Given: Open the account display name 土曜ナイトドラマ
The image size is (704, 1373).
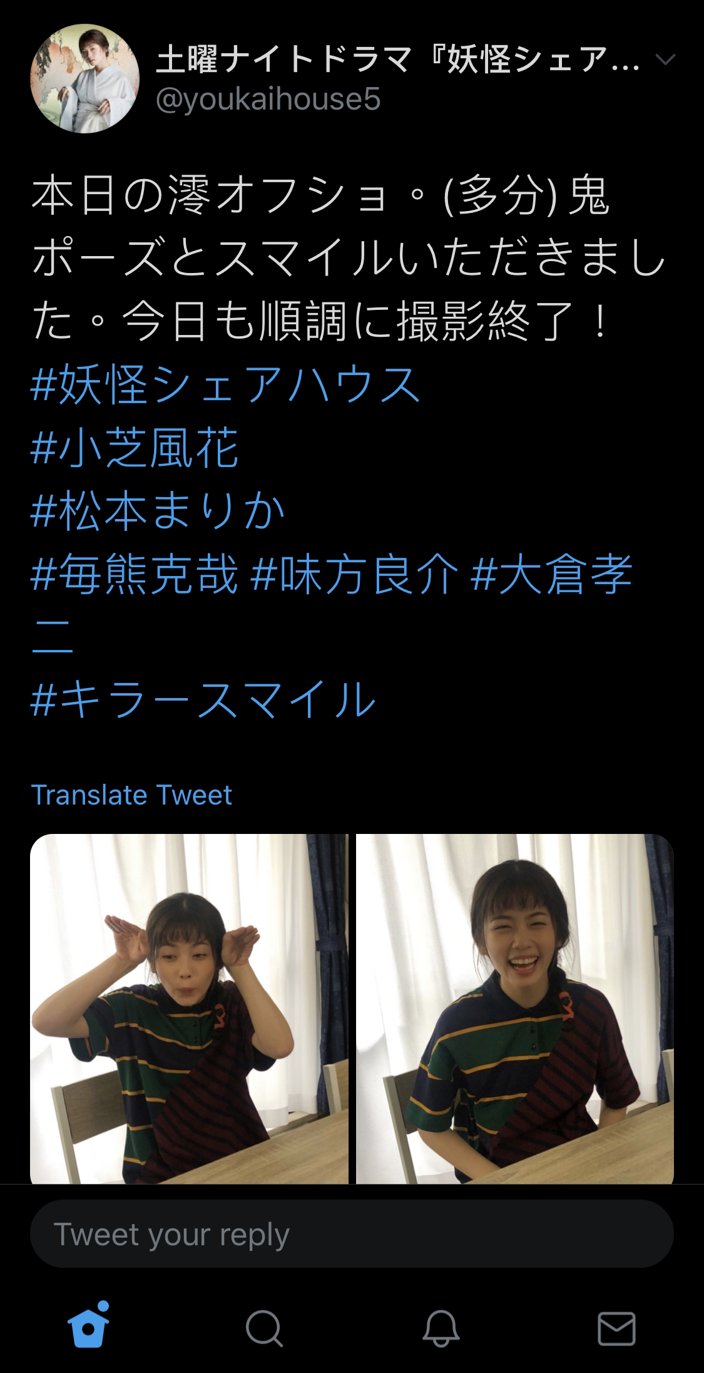Looking at the screenshot, I should [x=398, y=61].
